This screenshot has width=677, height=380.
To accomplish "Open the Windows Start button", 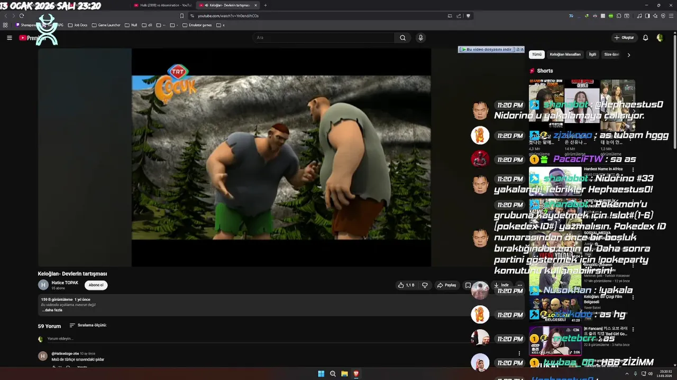I will tap(321, 374).
